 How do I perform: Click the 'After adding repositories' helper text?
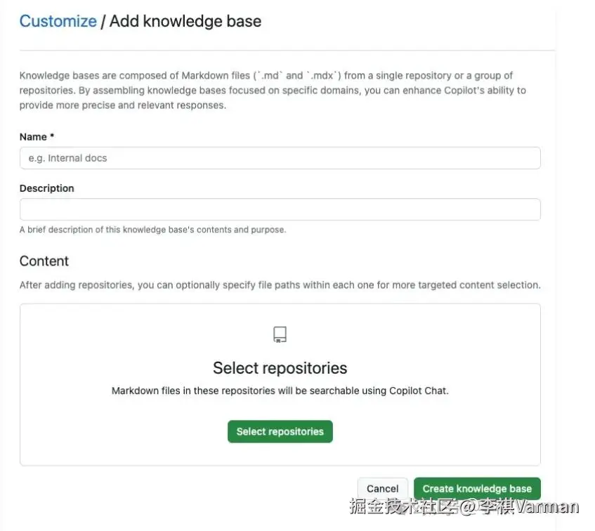pos(280,285)
